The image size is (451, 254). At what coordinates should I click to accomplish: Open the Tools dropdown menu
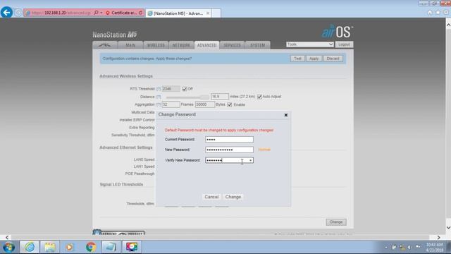point(310,44)
